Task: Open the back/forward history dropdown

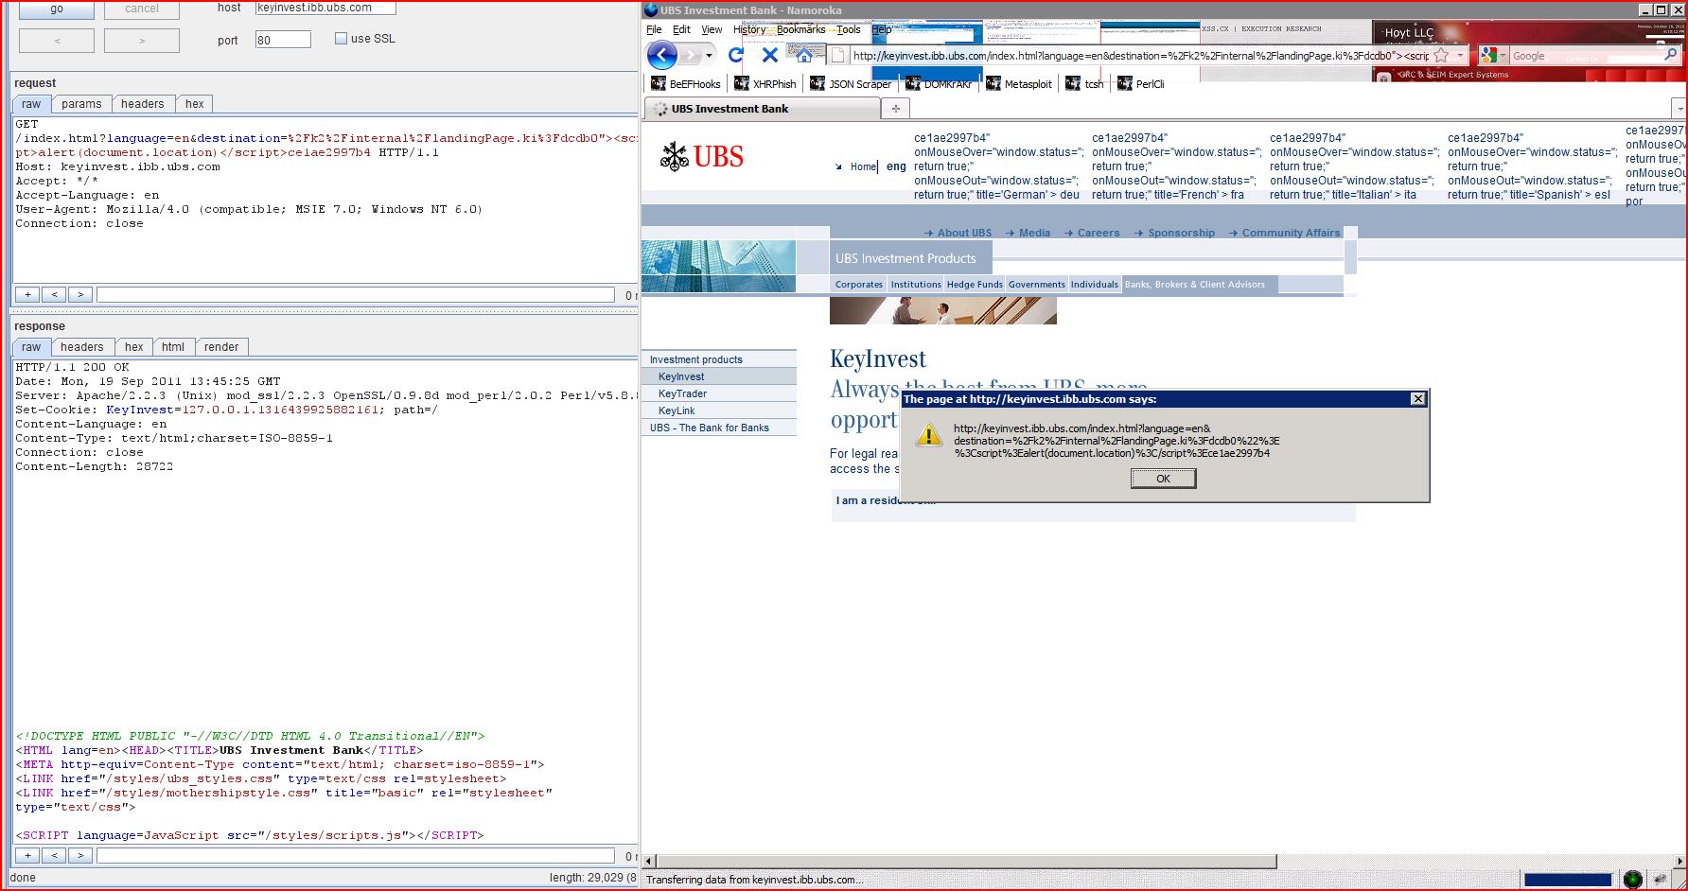Action: [709, 56]
